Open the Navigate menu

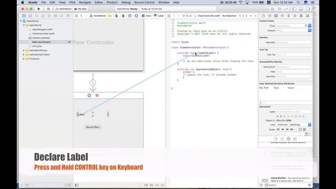pos(85,2)
